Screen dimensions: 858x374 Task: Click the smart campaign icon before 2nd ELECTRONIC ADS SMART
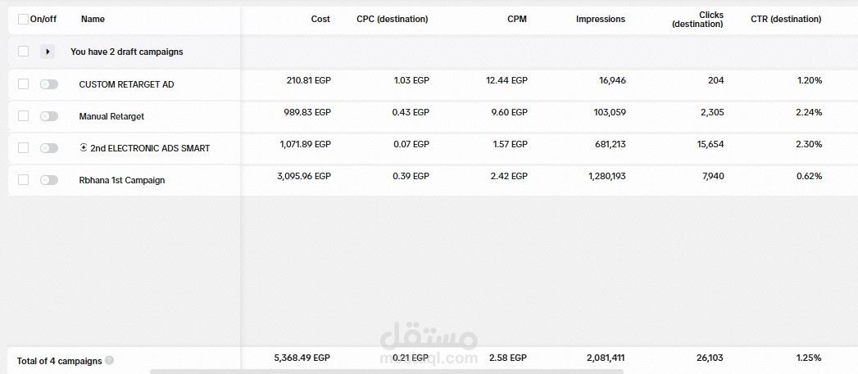pos(83,147)
